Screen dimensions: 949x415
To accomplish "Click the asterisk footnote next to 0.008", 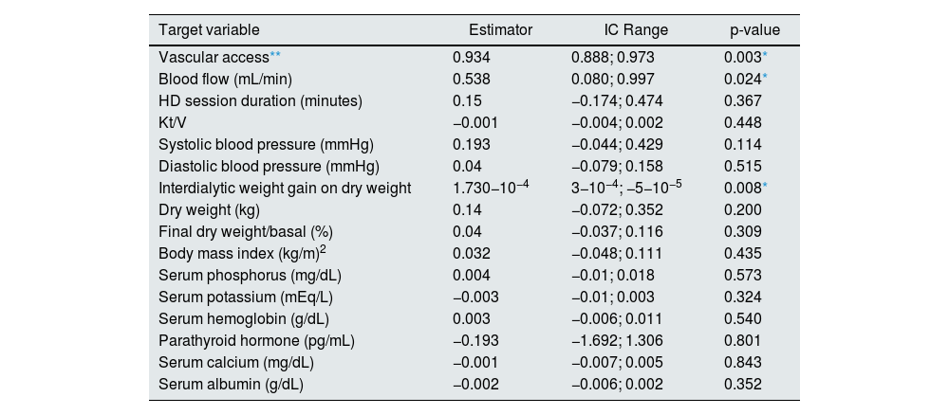I will pyautogui.click(x=764, y=187).
